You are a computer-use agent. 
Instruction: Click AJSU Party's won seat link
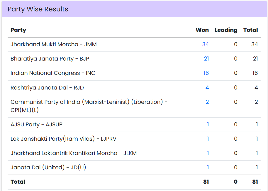[x=208, y=124]
